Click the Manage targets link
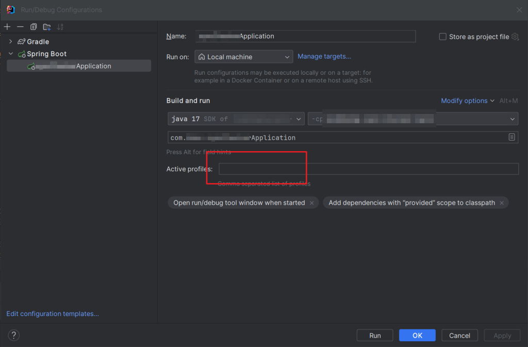Image resolution: width=528 pixels, height=347 pixels. 324,57
